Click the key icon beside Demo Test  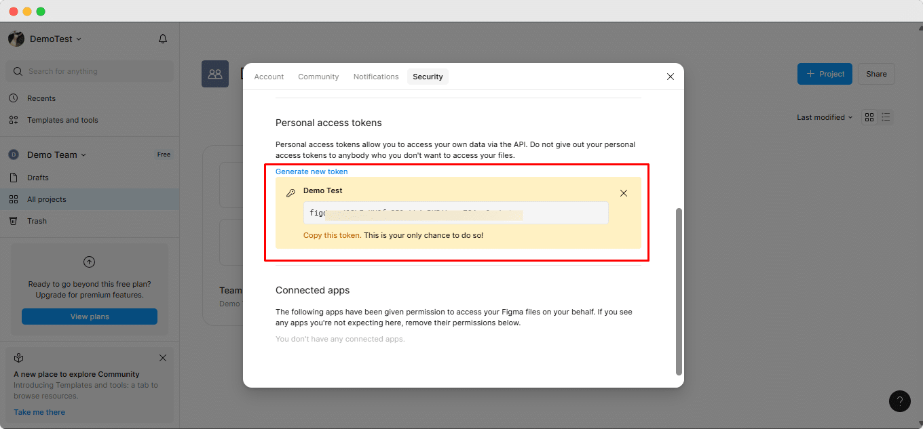point(290,193)
